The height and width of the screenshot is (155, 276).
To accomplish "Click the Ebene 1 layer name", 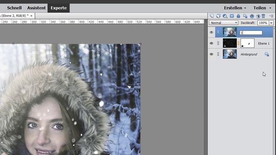I will (263, 43).
